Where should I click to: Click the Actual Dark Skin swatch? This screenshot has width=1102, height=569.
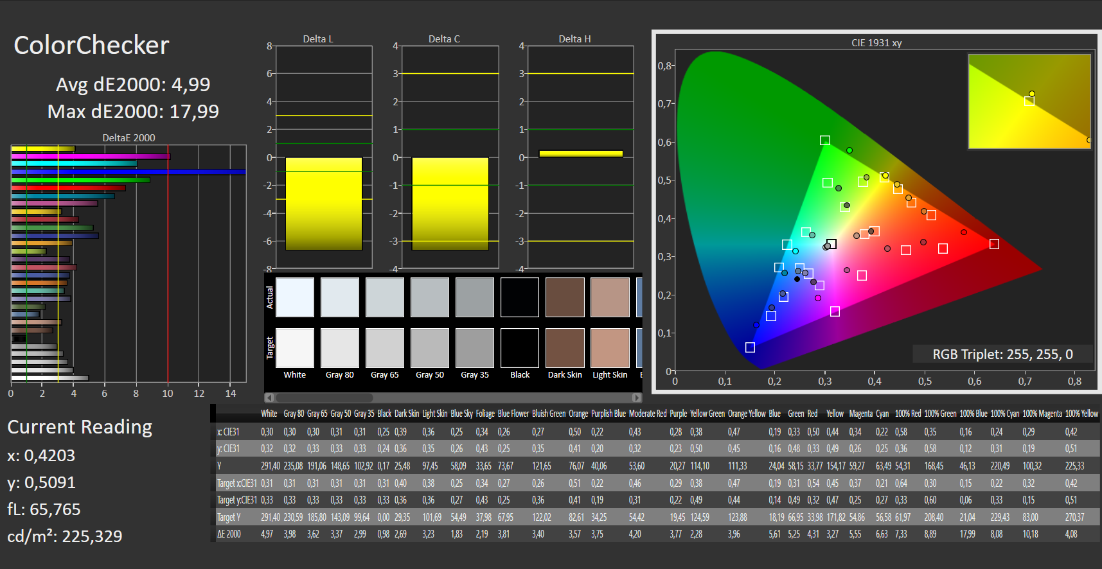coord(565,297)
